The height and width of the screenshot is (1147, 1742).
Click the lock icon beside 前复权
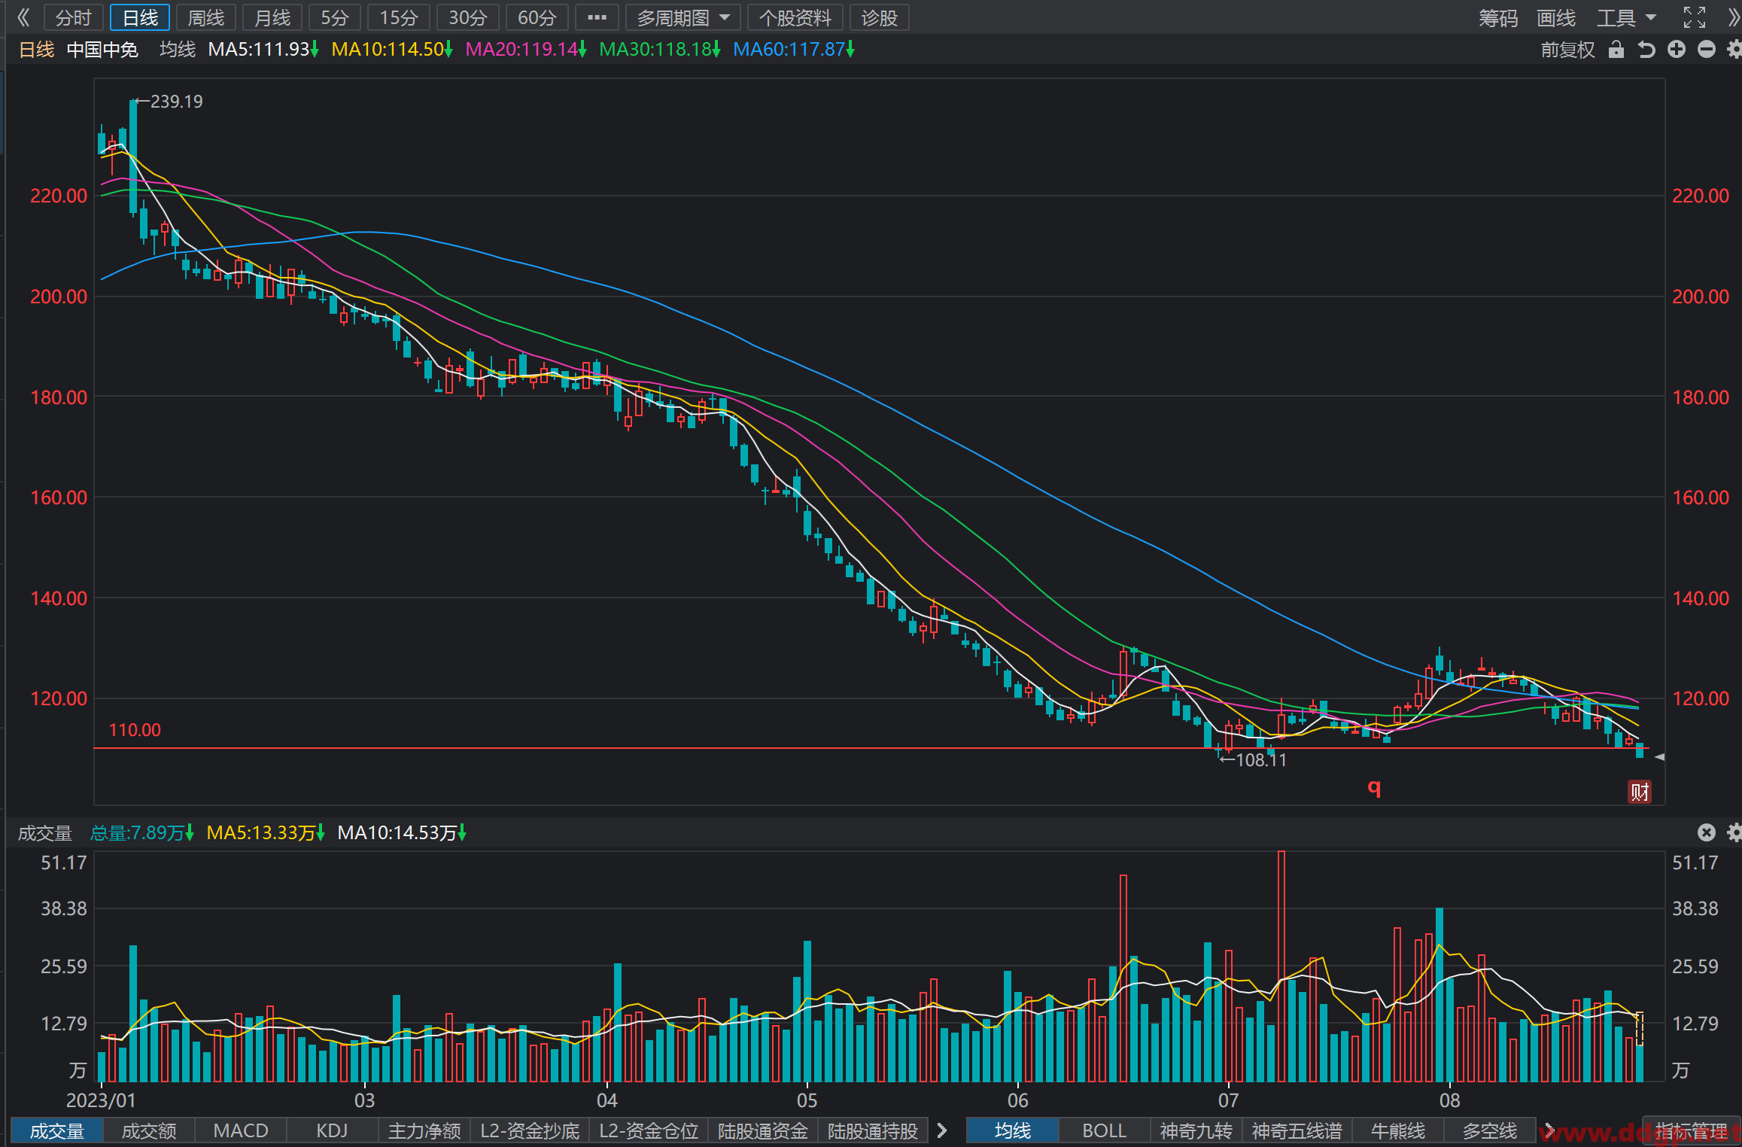(x=1616, y=50)
